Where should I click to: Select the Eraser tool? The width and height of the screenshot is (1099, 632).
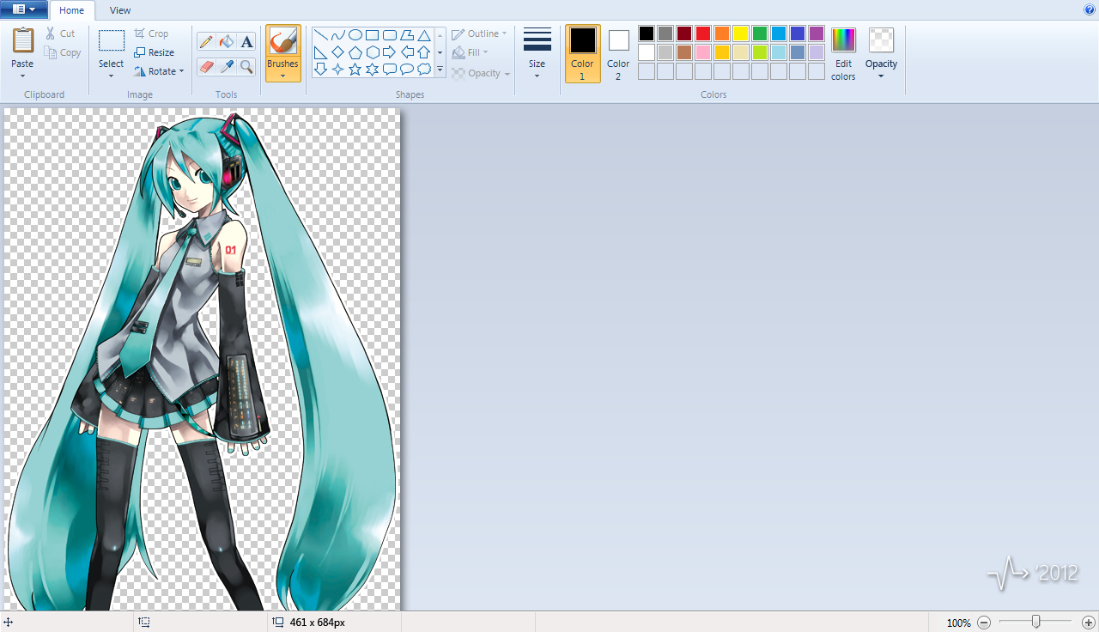point(206,67)
